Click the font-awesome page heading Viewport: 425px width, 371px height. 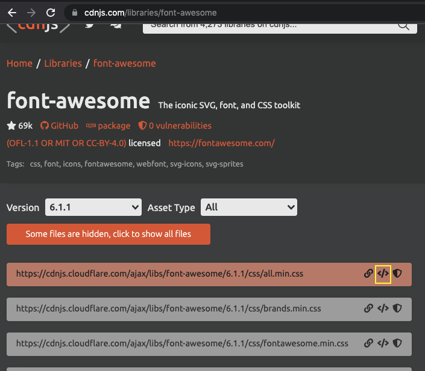click(x=78, y=100)
